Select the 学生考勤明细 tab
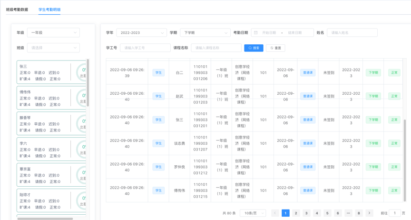411x220 pixels. click(49, 10)
